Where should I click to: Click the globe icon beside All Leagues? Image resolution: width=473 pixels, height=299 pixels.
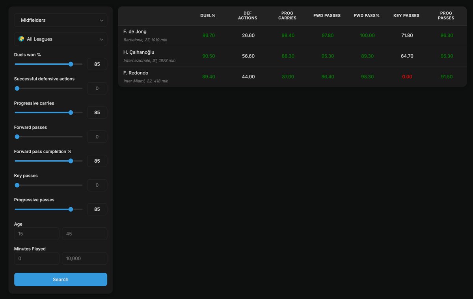point(21,39)
